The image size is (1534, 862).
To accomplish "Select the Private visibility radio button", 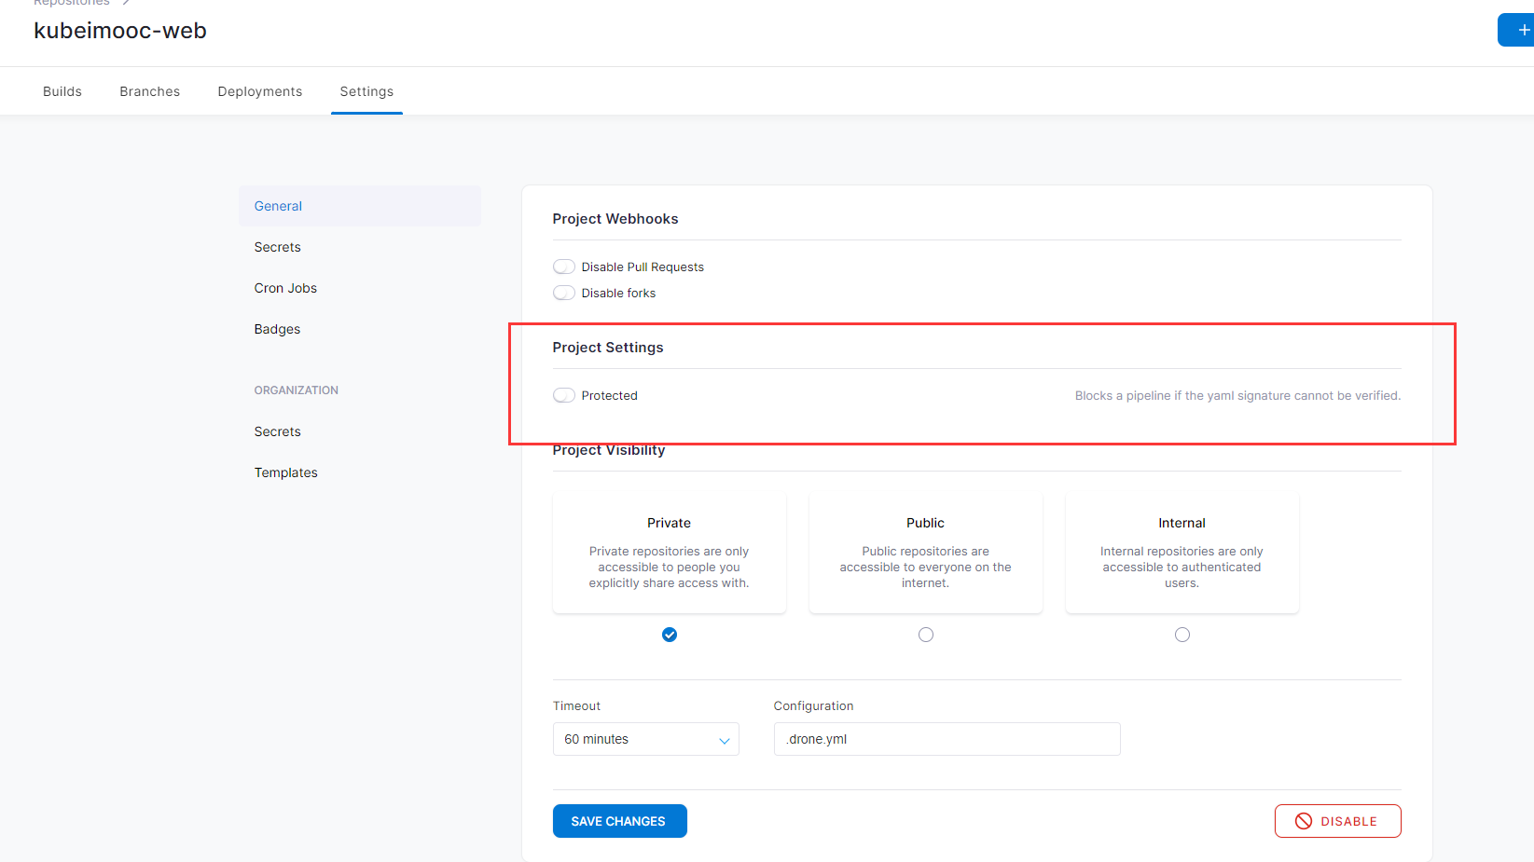I will (670, 635).
